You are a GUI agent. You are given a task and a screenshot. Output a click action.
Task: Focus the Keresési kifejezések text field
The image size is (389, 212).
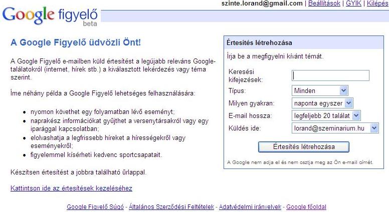[330, 75]
